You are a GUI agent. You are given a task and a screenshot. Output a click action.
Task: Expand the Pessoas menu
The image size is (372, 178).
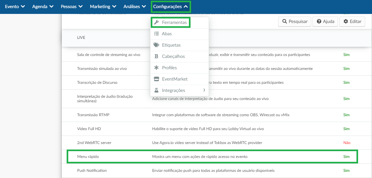71,7
